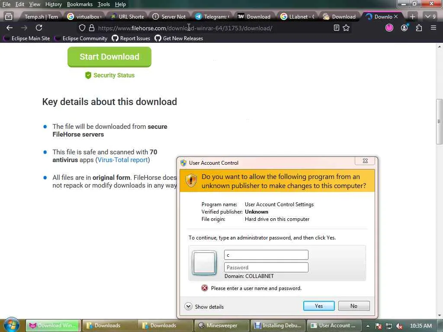Click the Security Status link
This screenshot has height=332, width=443.
[110, 75]
